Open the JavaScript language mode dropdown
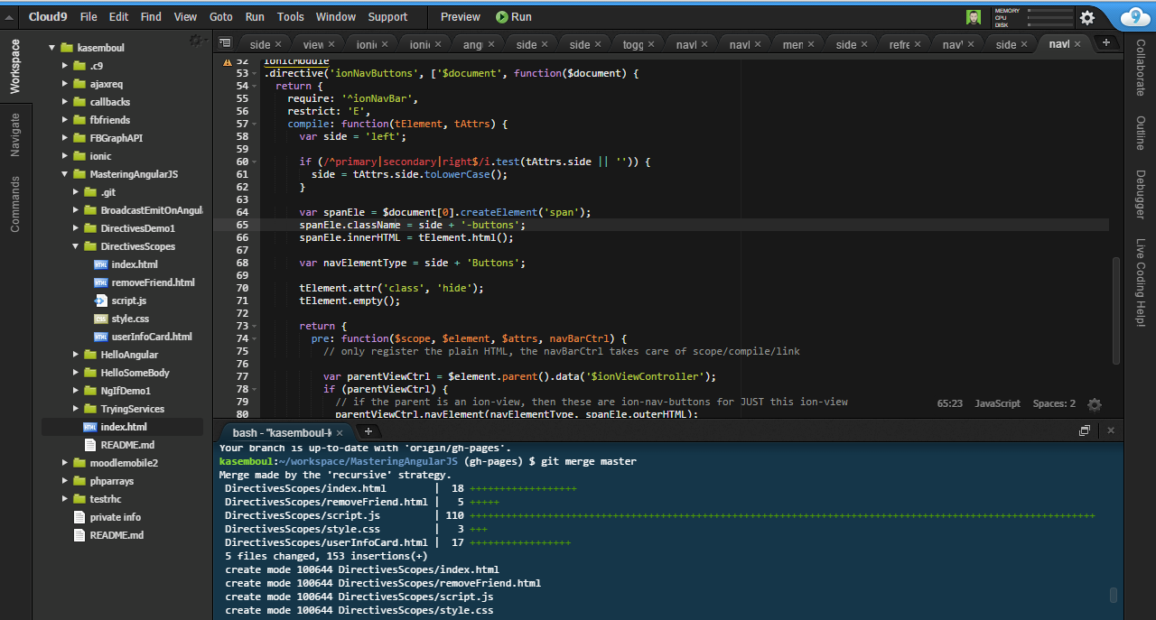The image size is (1156, 620). click(x=997, y=403)
